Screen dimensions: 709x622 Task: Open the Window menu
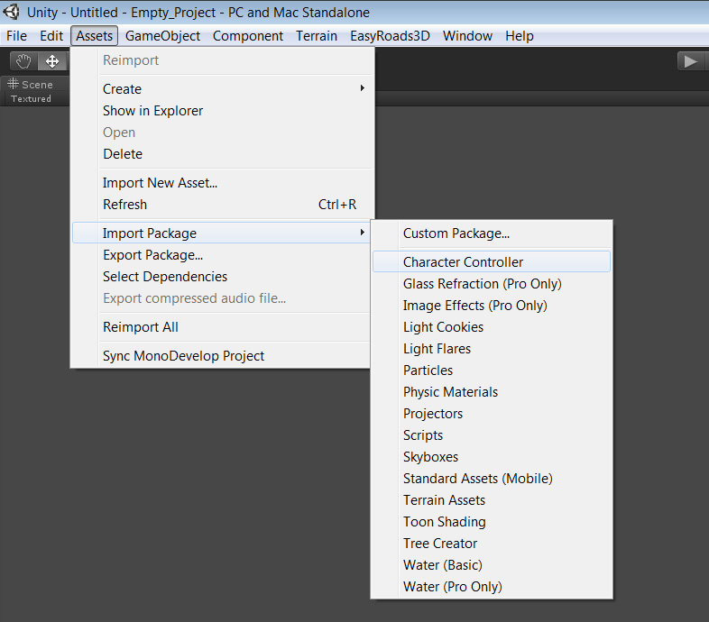(x=467, y=36)
